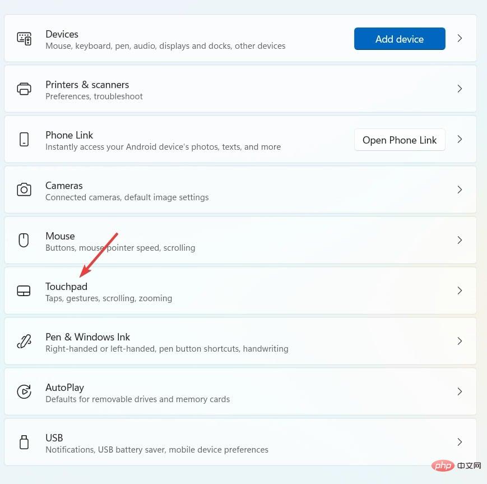Expand the Touchpad settings chevron
This screenshot has height=484, width=487.
tap(460, 291)
